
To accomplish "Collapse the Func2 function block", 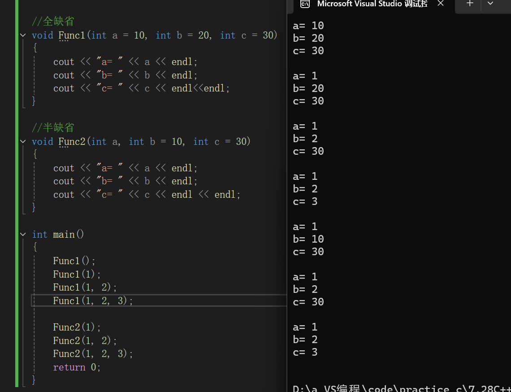I will (23, 142).
